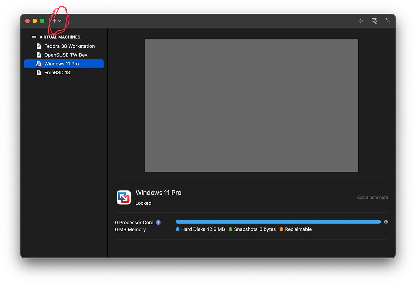Viewport: 416px width, 285px height.
Task: Click the orange Reclaimable legend dot
Action: pyautogui.click(x=281, y=229)
